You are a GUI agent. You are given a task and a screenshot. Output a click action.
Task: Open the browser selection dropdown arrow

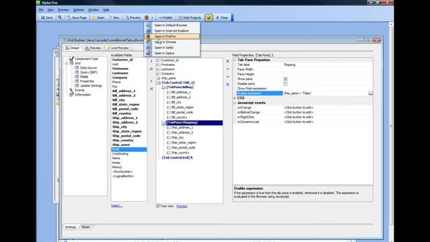coord(153,17)
